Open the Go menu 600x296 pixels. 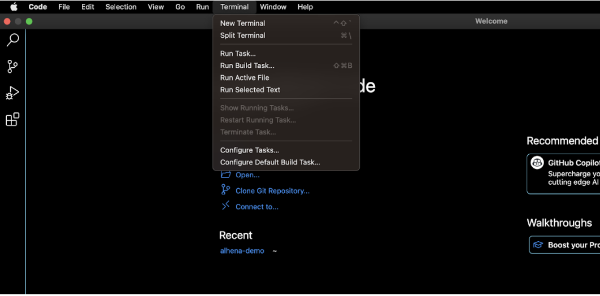(180, 7)
